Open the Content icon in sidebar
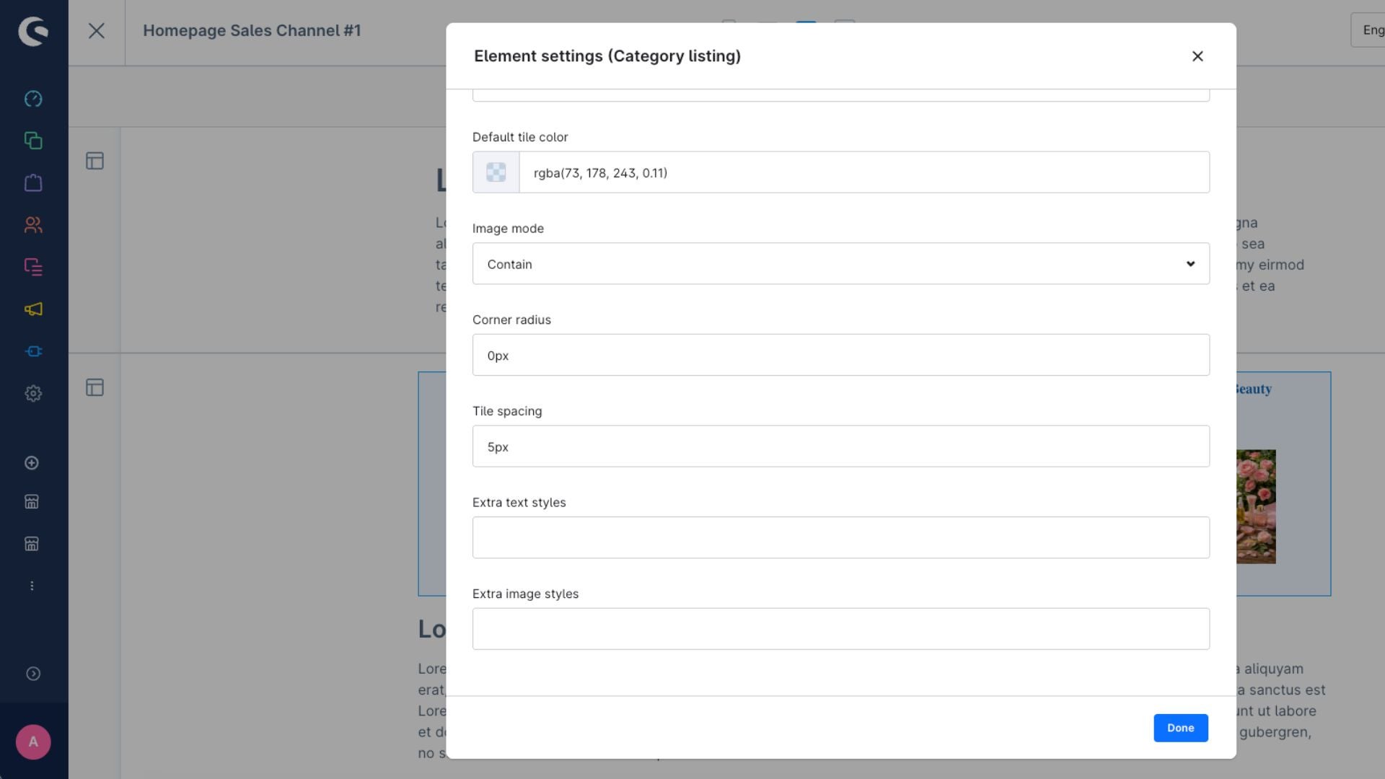 click(x=33, y=267)
